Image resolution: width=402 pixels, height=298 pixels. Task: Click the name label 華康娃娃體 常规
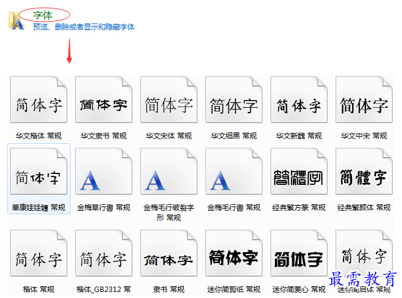[x=39, y=207]
